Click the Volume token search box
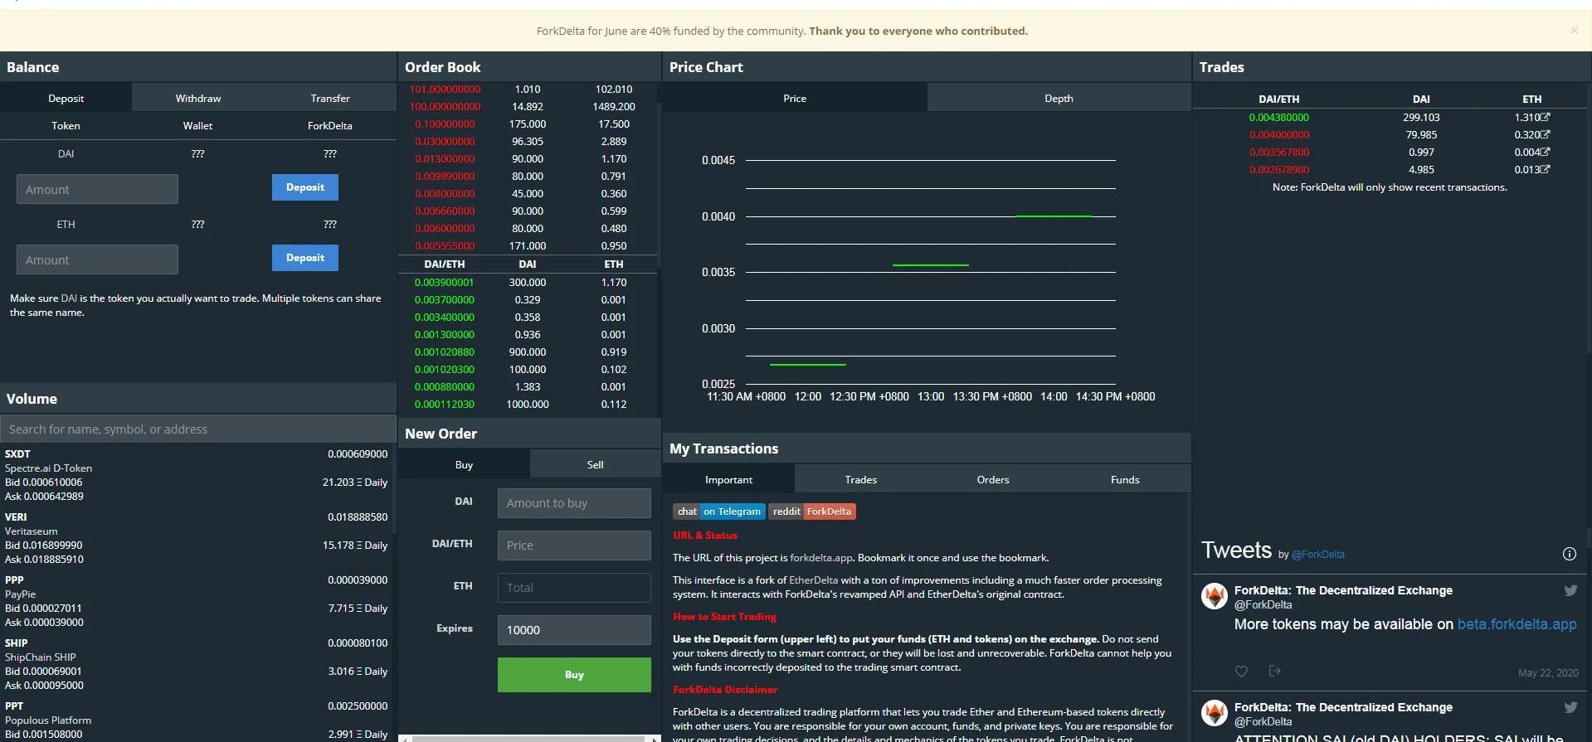This screenshot has width=1592, height=742. pos(198,429)
